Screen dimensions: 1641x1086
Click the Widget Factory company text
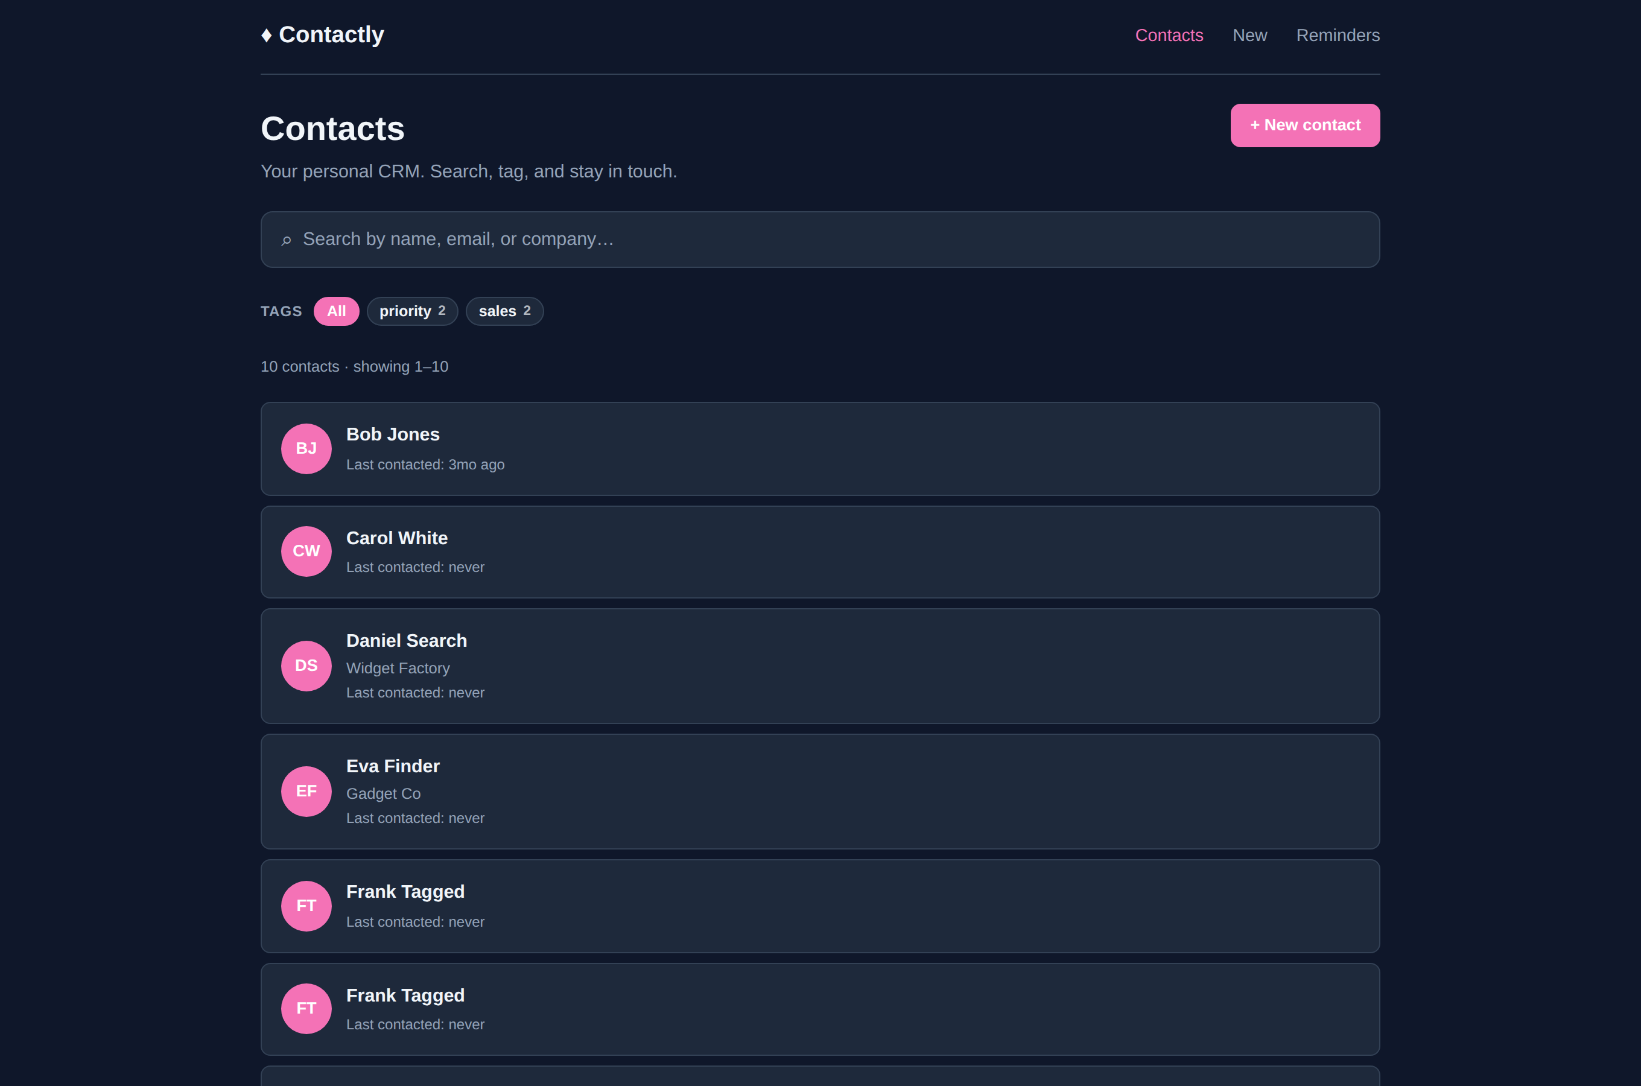398,668
